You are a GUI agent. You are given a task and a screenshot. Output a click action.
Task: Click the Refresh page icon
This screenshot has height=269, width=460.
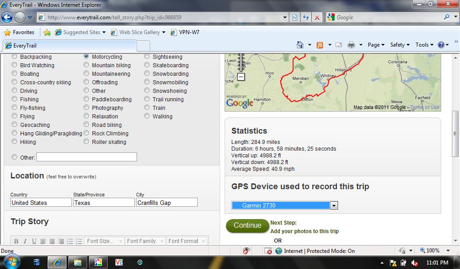click(306, 17)
